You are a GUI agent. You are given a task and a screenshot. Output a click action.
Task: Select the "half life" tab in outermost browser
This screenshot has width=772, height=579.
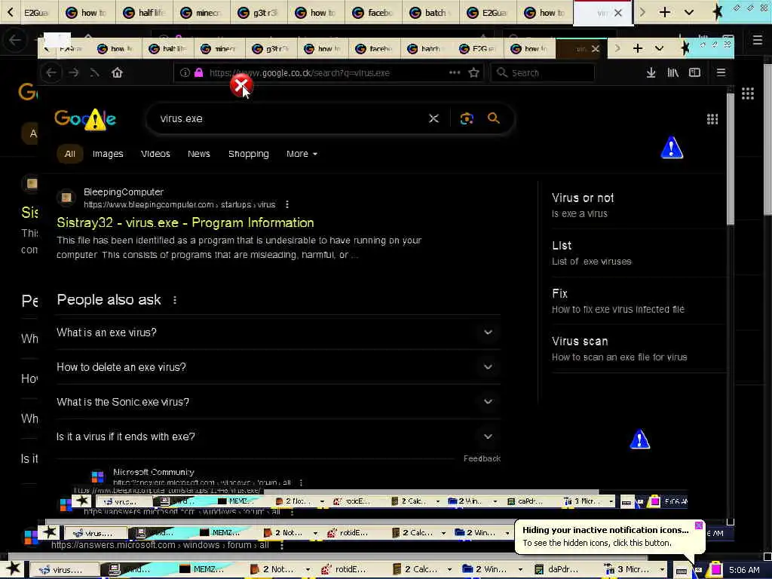tap(144, 12)
